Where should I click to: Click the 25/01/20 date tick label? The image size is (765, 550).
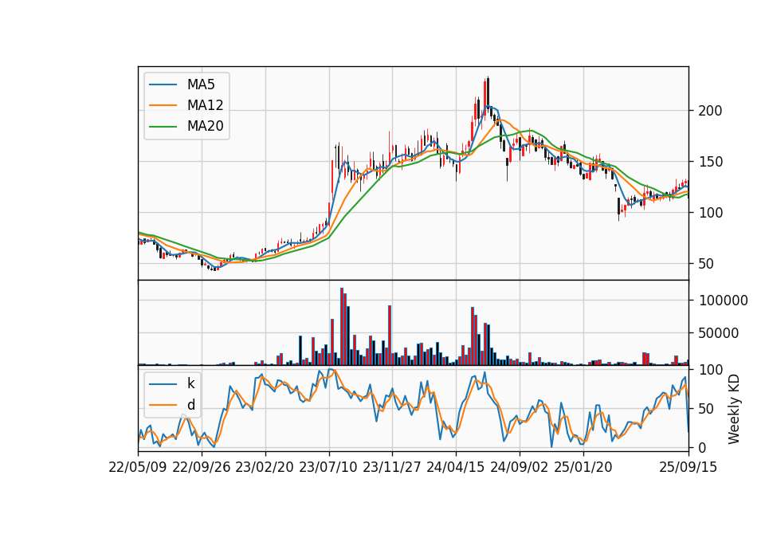coord(583,467)
